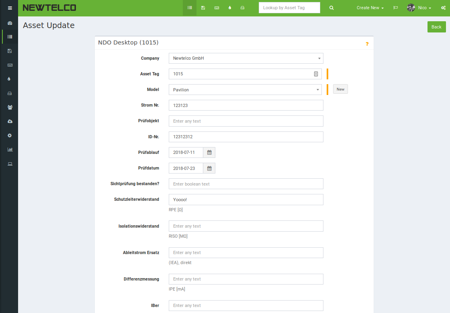Click the top bar Accessories keyboard icon
The height and width of the screenshot is (313, 450).
[217, 8]
